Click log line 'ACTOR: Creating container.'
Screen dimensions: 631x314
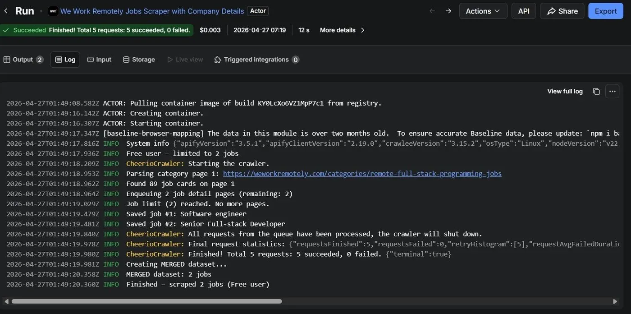point(105,113)
